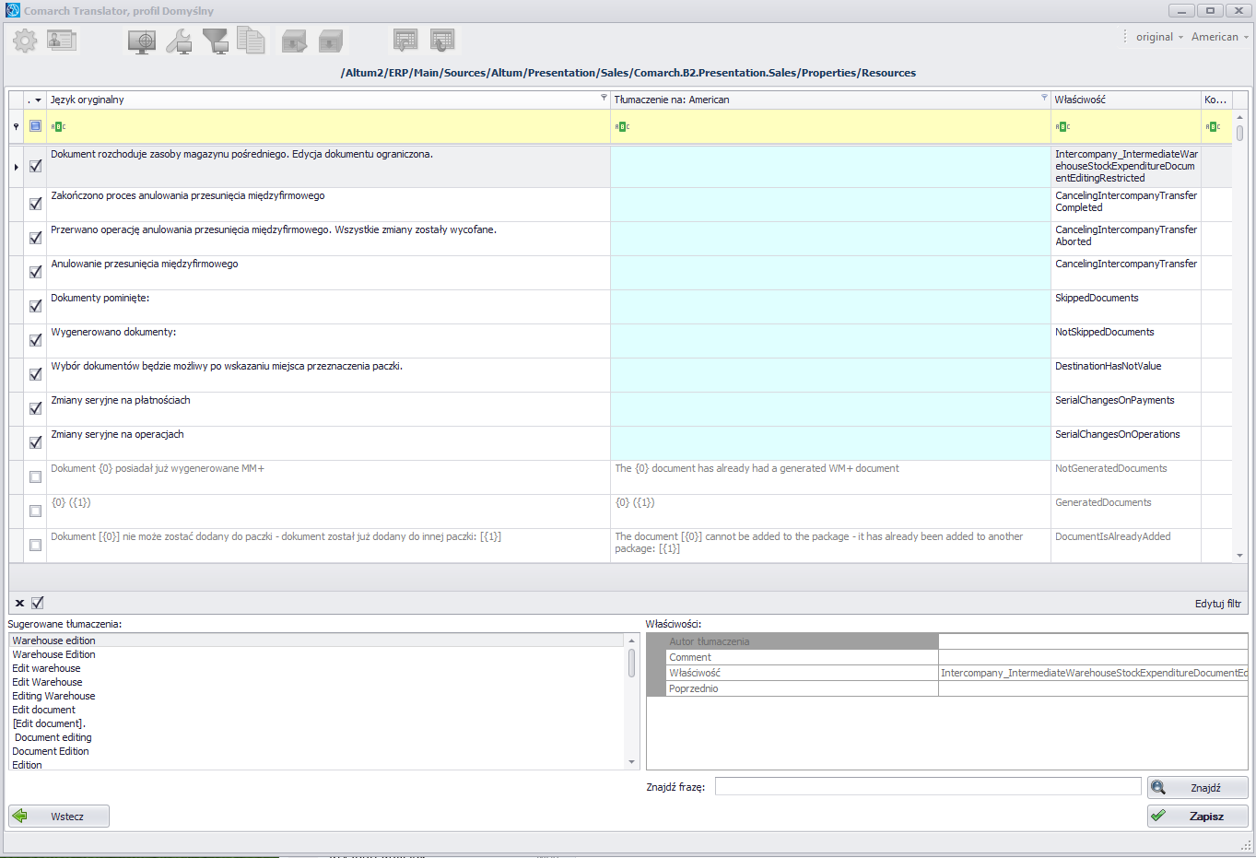Open the 'original' language dropdown

coord(1159,37)
